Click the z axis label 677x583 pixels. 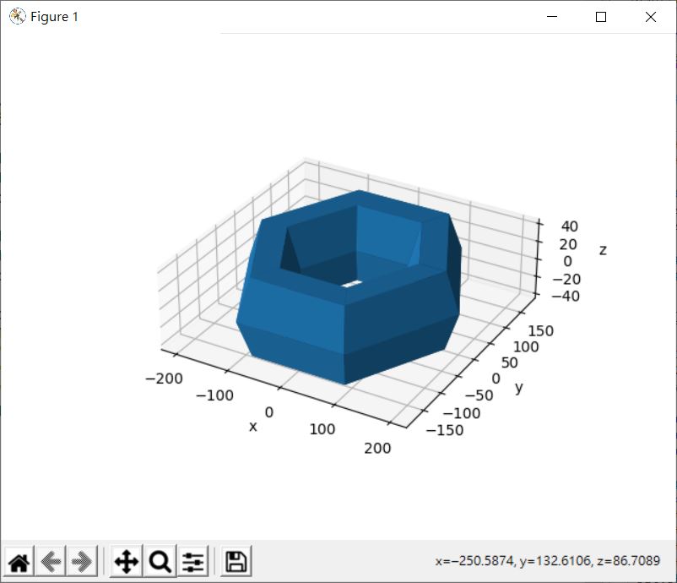pyautogui.click(x=603, y=250)
